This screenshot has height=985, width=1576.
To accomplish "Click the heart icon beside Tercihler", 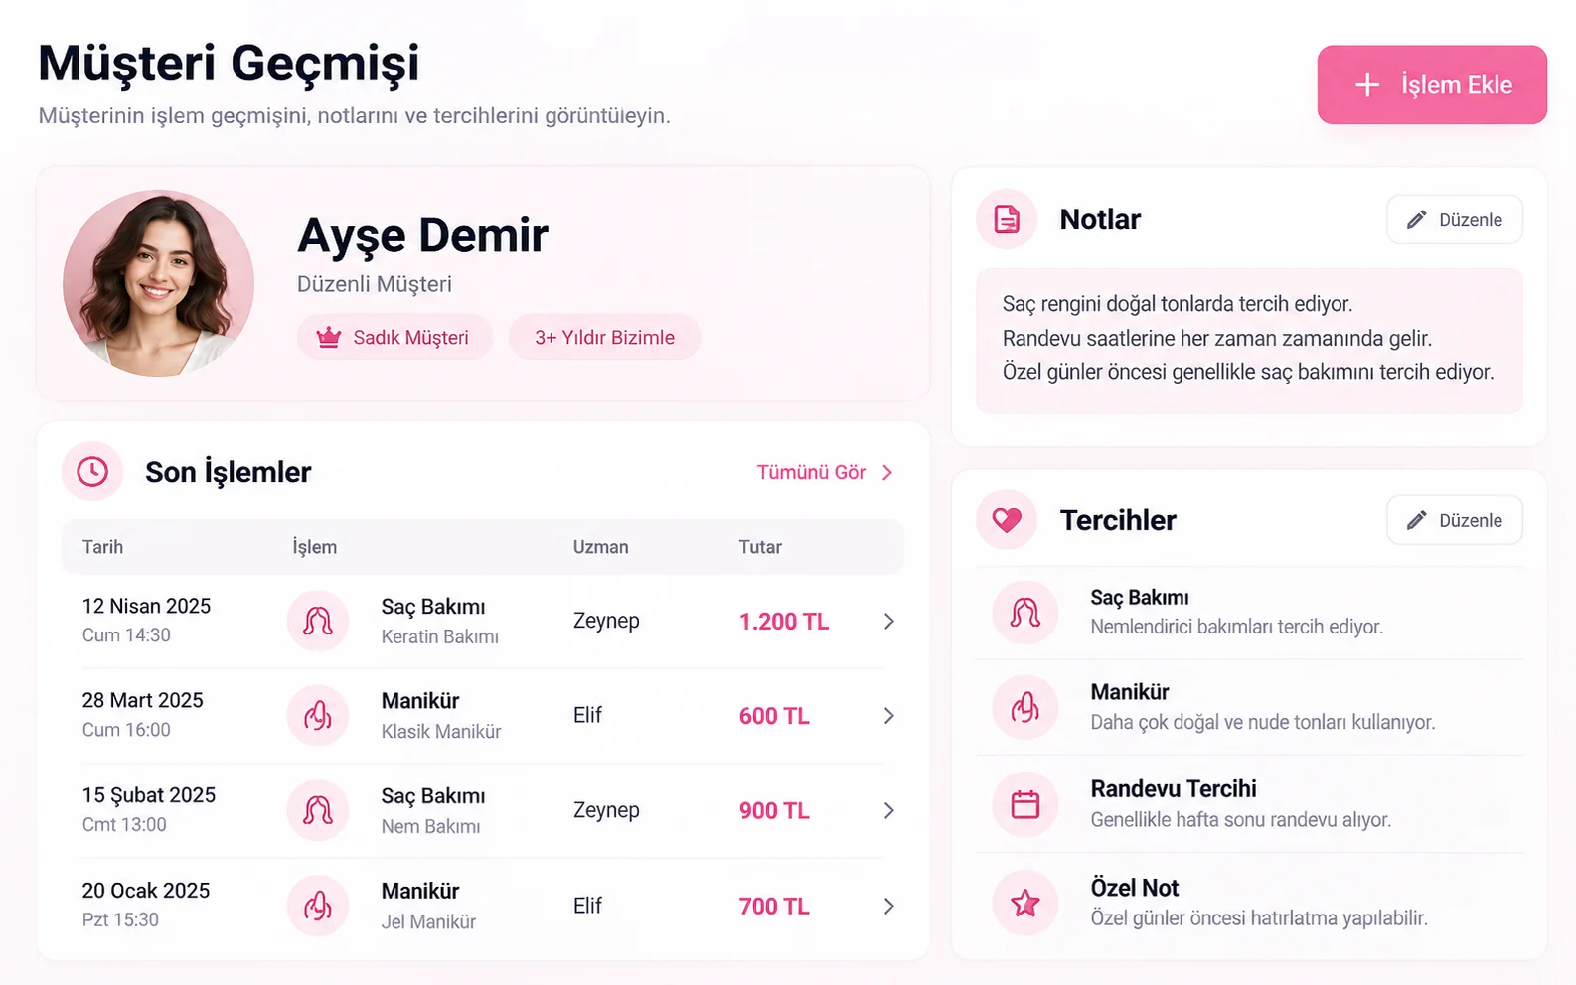I will coord(1007,519).
